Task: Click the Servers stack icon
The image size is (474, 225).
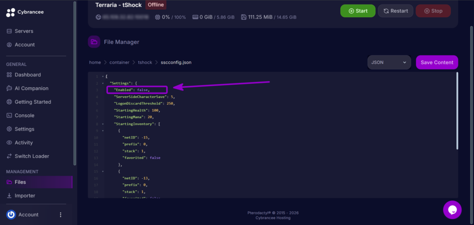Action: tap(9, 31)
